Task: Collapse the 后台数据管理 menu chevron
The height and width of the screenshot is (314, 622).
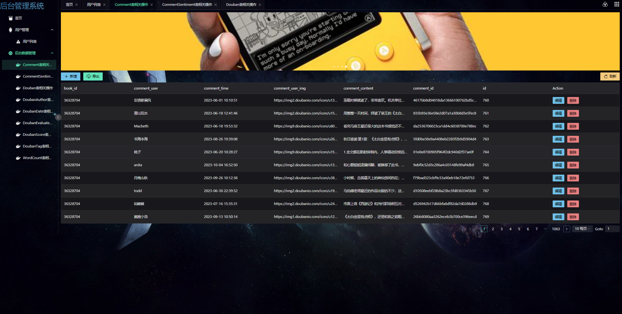Action: pyautogui.click(x=52, y=53)
